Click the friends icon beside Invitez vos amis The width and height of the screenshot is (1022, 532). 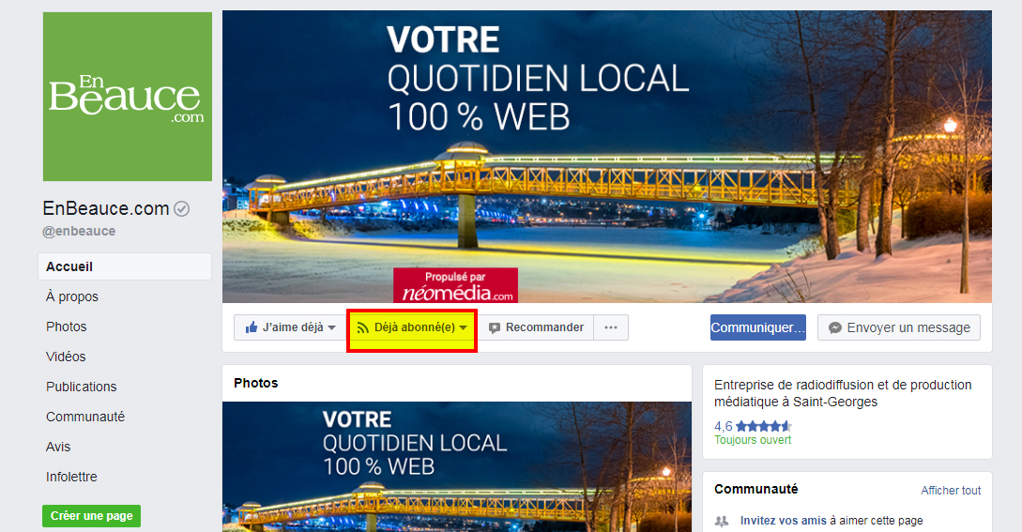point(722,521)
